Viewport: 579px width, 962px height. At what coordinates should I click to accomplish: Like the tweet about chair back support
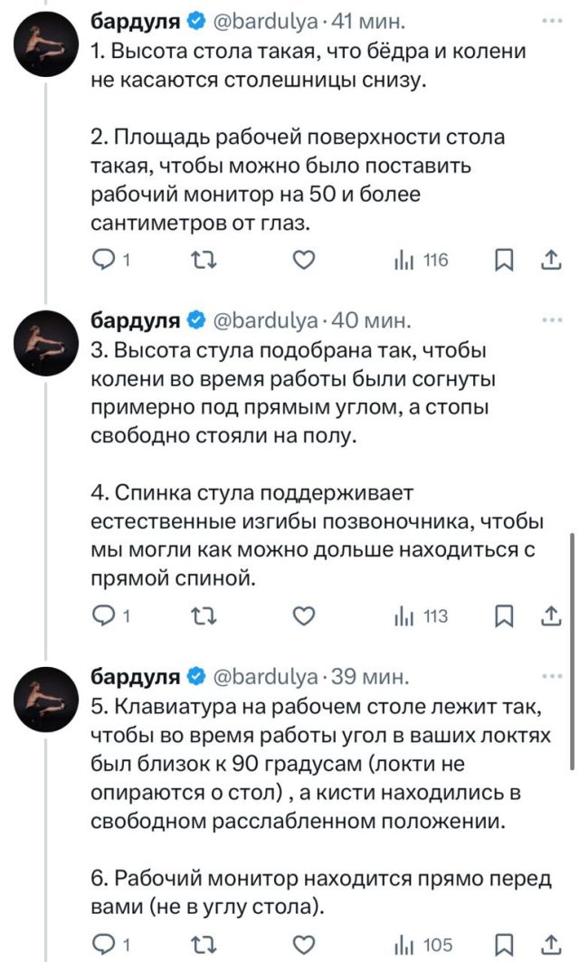tap(305, 616)
